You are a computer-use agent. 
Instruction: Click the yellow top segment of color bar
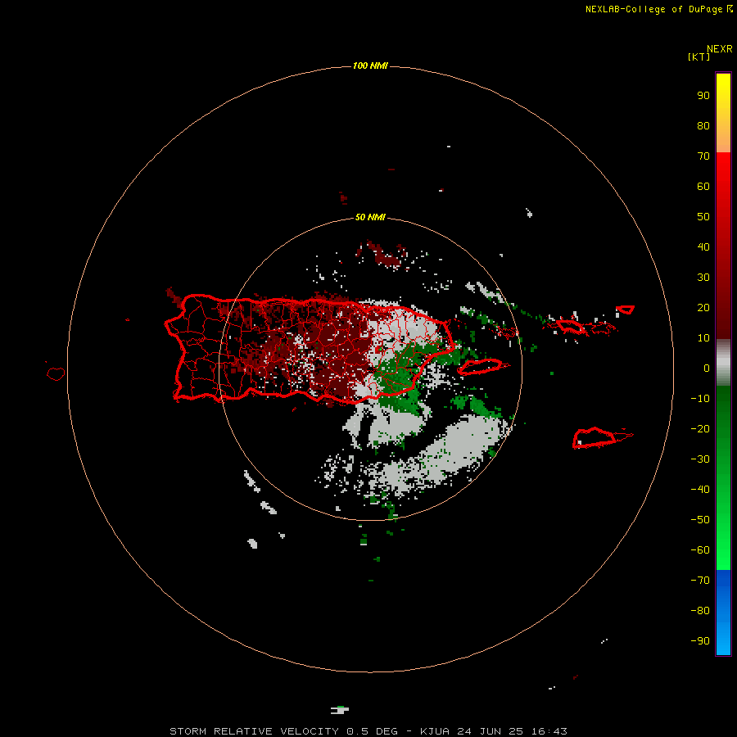point(723,113)
